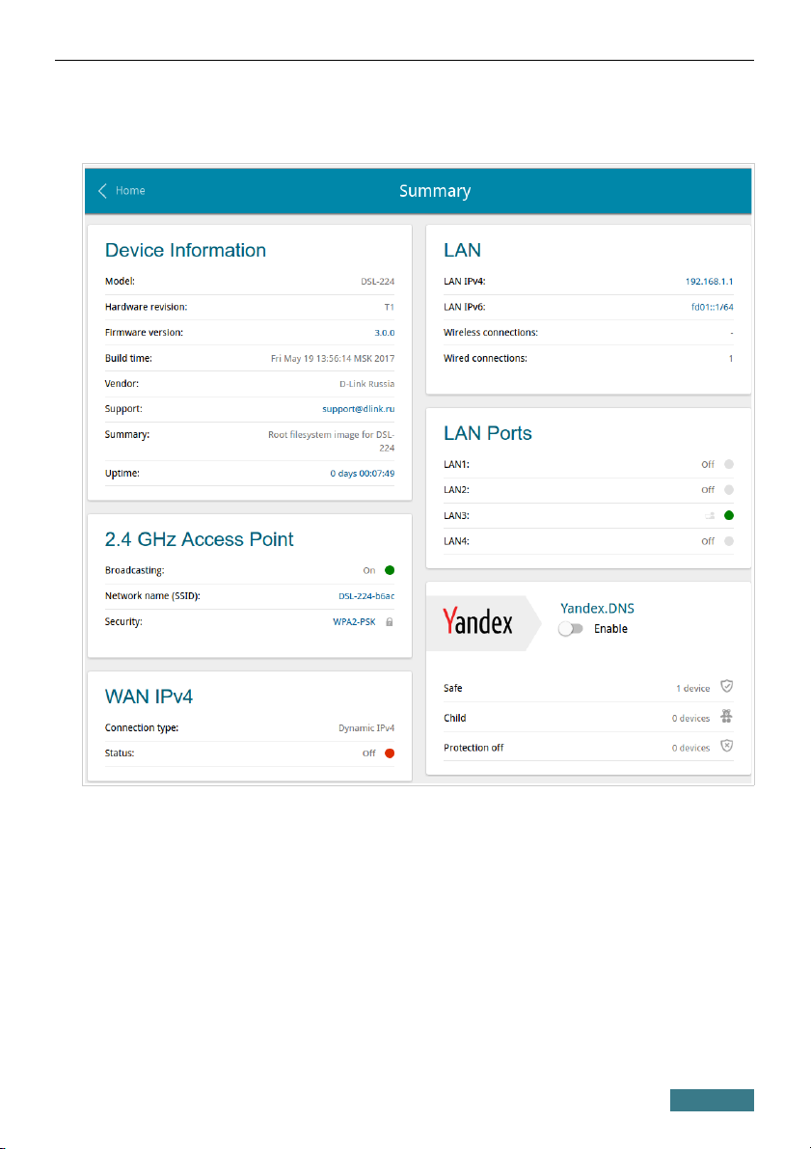
Task: Open the Yandex.DNS title link
Action: 597,608
